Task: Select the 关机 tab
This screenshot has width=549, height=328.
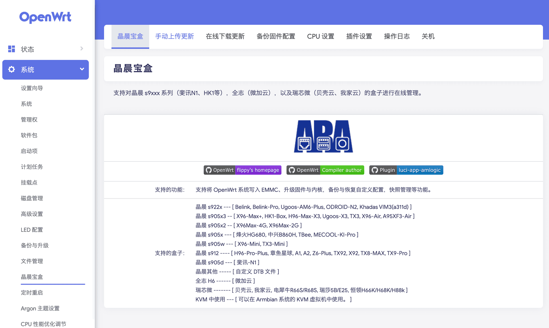Action: coord(428,36)
